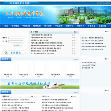This screenshot has height=111, width=111.
Task: Click MORE link in 政策文件 section
Action: [76, 92]
